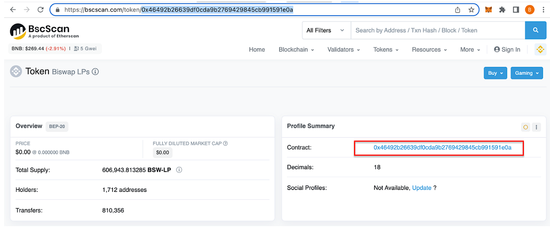Click the token placeholder icon beside Token
Viewport: 550px width, 229px height.
[x=16, y=71]
